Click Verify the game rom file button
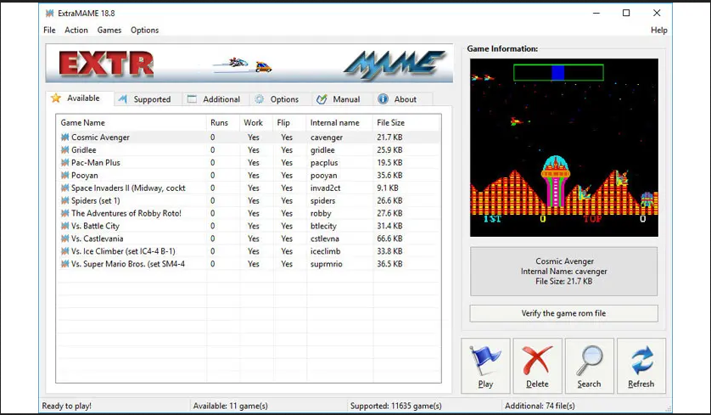The width and height of the screenshot is (711, 415). (563, 313)
